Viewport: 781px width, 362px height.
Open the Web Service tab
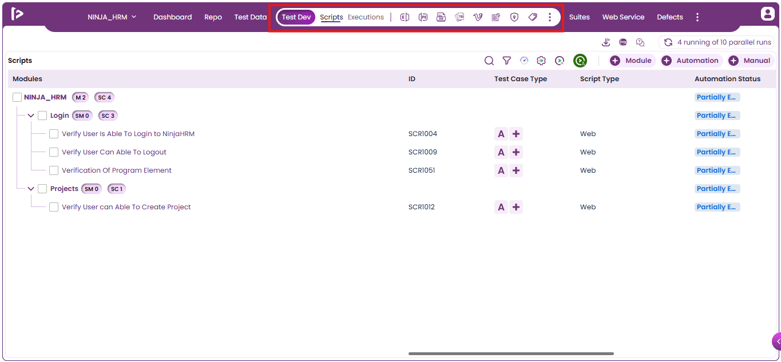point(623,17)
